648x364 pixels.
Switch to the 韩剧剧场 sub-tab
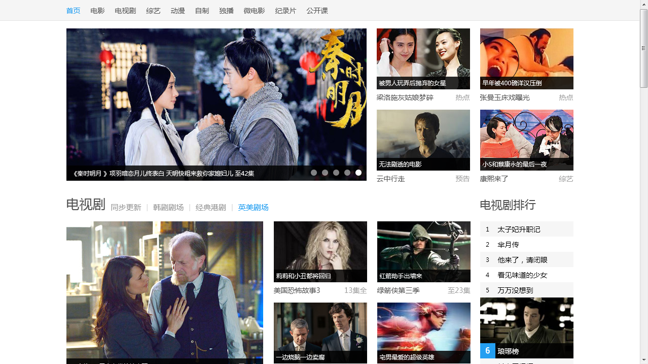tap(168, 207)
